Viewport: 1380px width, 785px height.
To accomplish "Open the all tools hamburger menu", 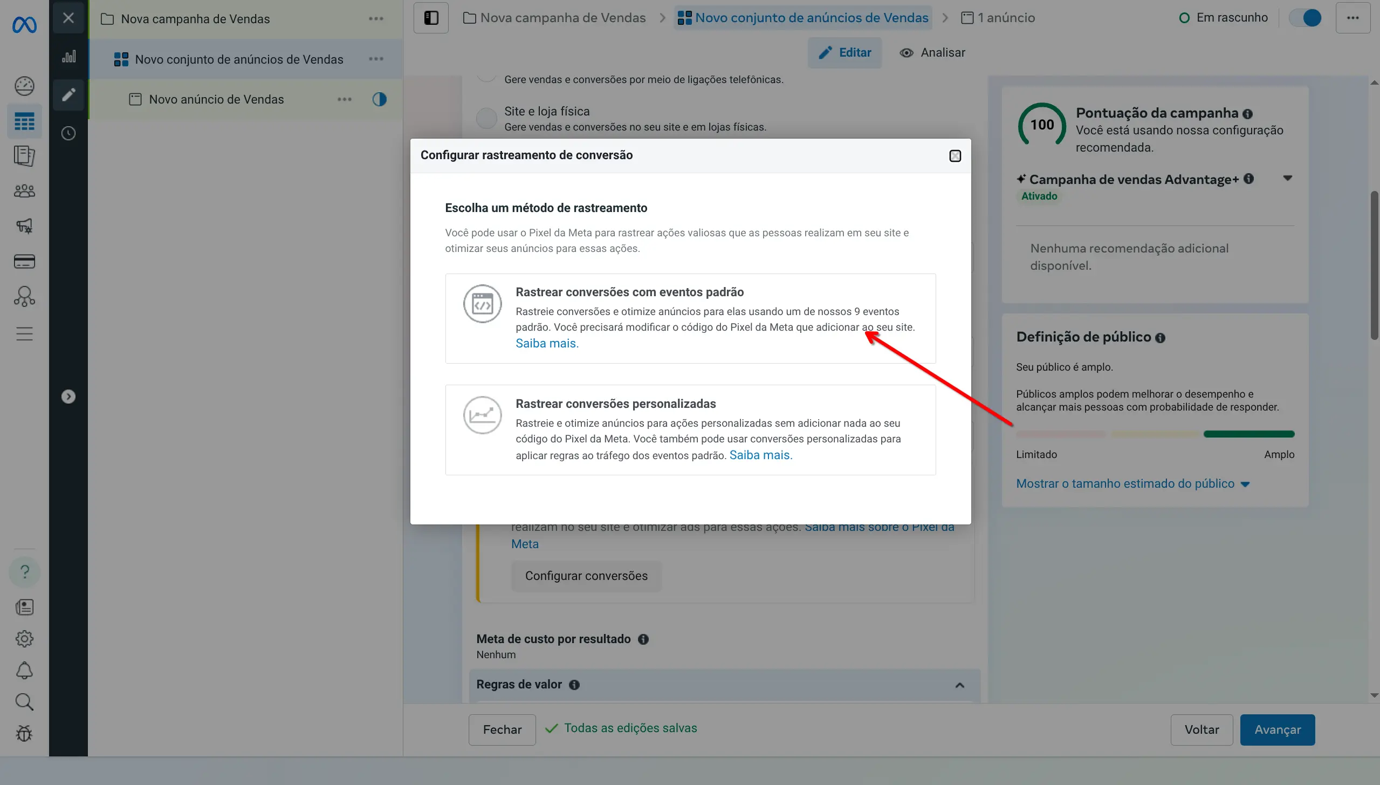I will click(x=24, y=334).
